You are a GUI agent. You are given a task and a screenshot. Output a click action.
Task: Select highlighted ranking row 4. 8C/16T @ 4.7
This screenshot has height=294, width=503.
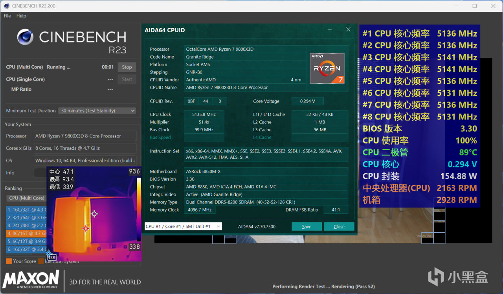point(27,233)
